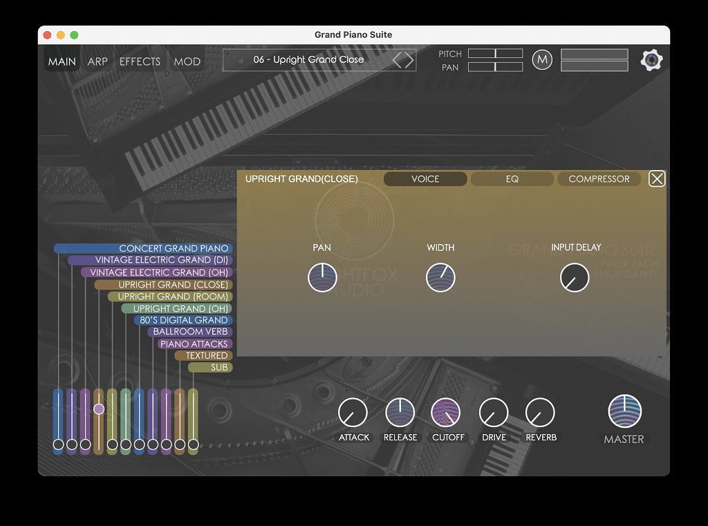This screenshot has height=526, width=708.
Task: Click the Cutoff knob
Action: [x=446, y=413]
